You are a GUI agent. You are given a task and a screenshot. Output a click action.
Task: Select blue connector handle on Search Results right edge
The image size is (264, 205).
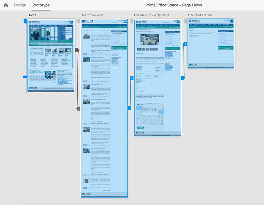tap(129, 108)
